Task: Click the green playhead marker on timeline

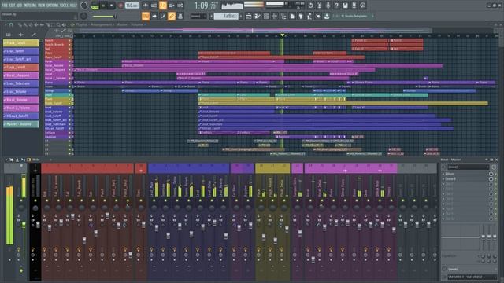Action: pos(282,35)
